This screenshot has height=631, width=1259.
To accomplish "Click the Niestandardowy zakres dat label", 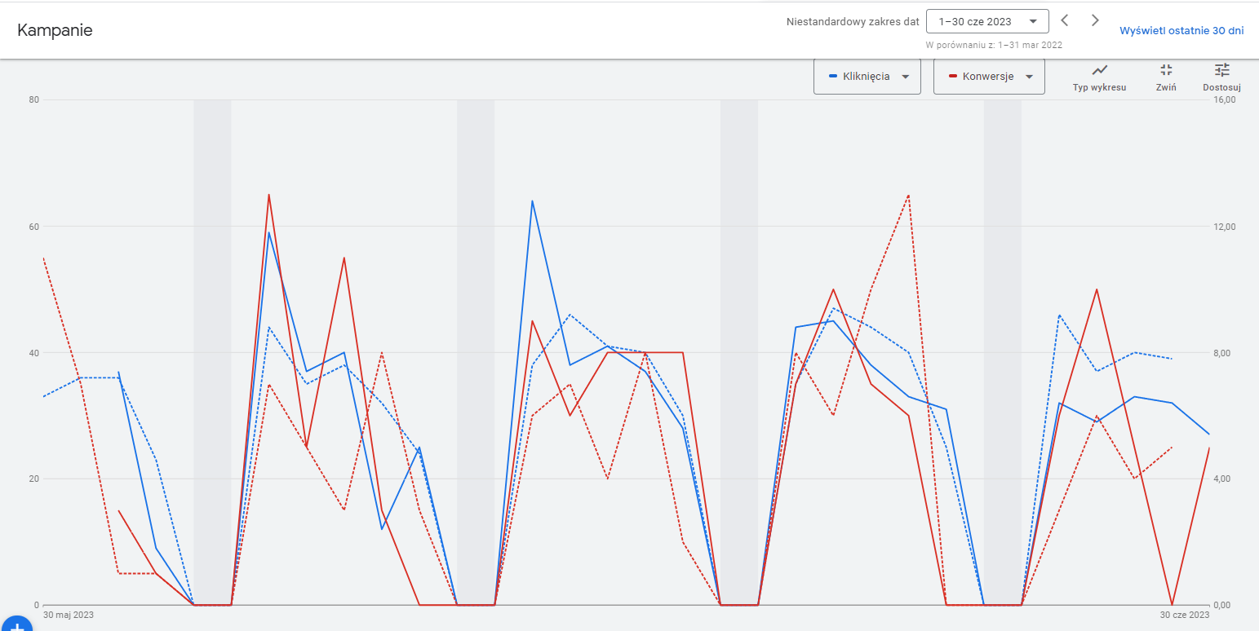I will 853,22.
